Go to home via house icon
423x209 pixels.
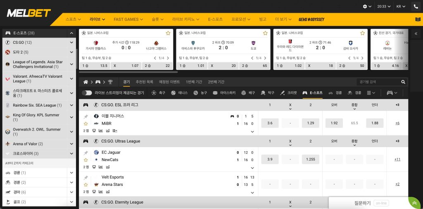tap(86, 82)
